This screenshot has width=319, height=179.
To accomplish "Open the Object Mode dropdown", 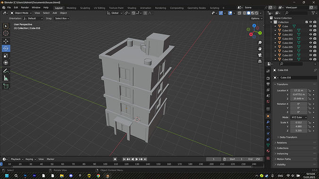I will coord(21,13).
